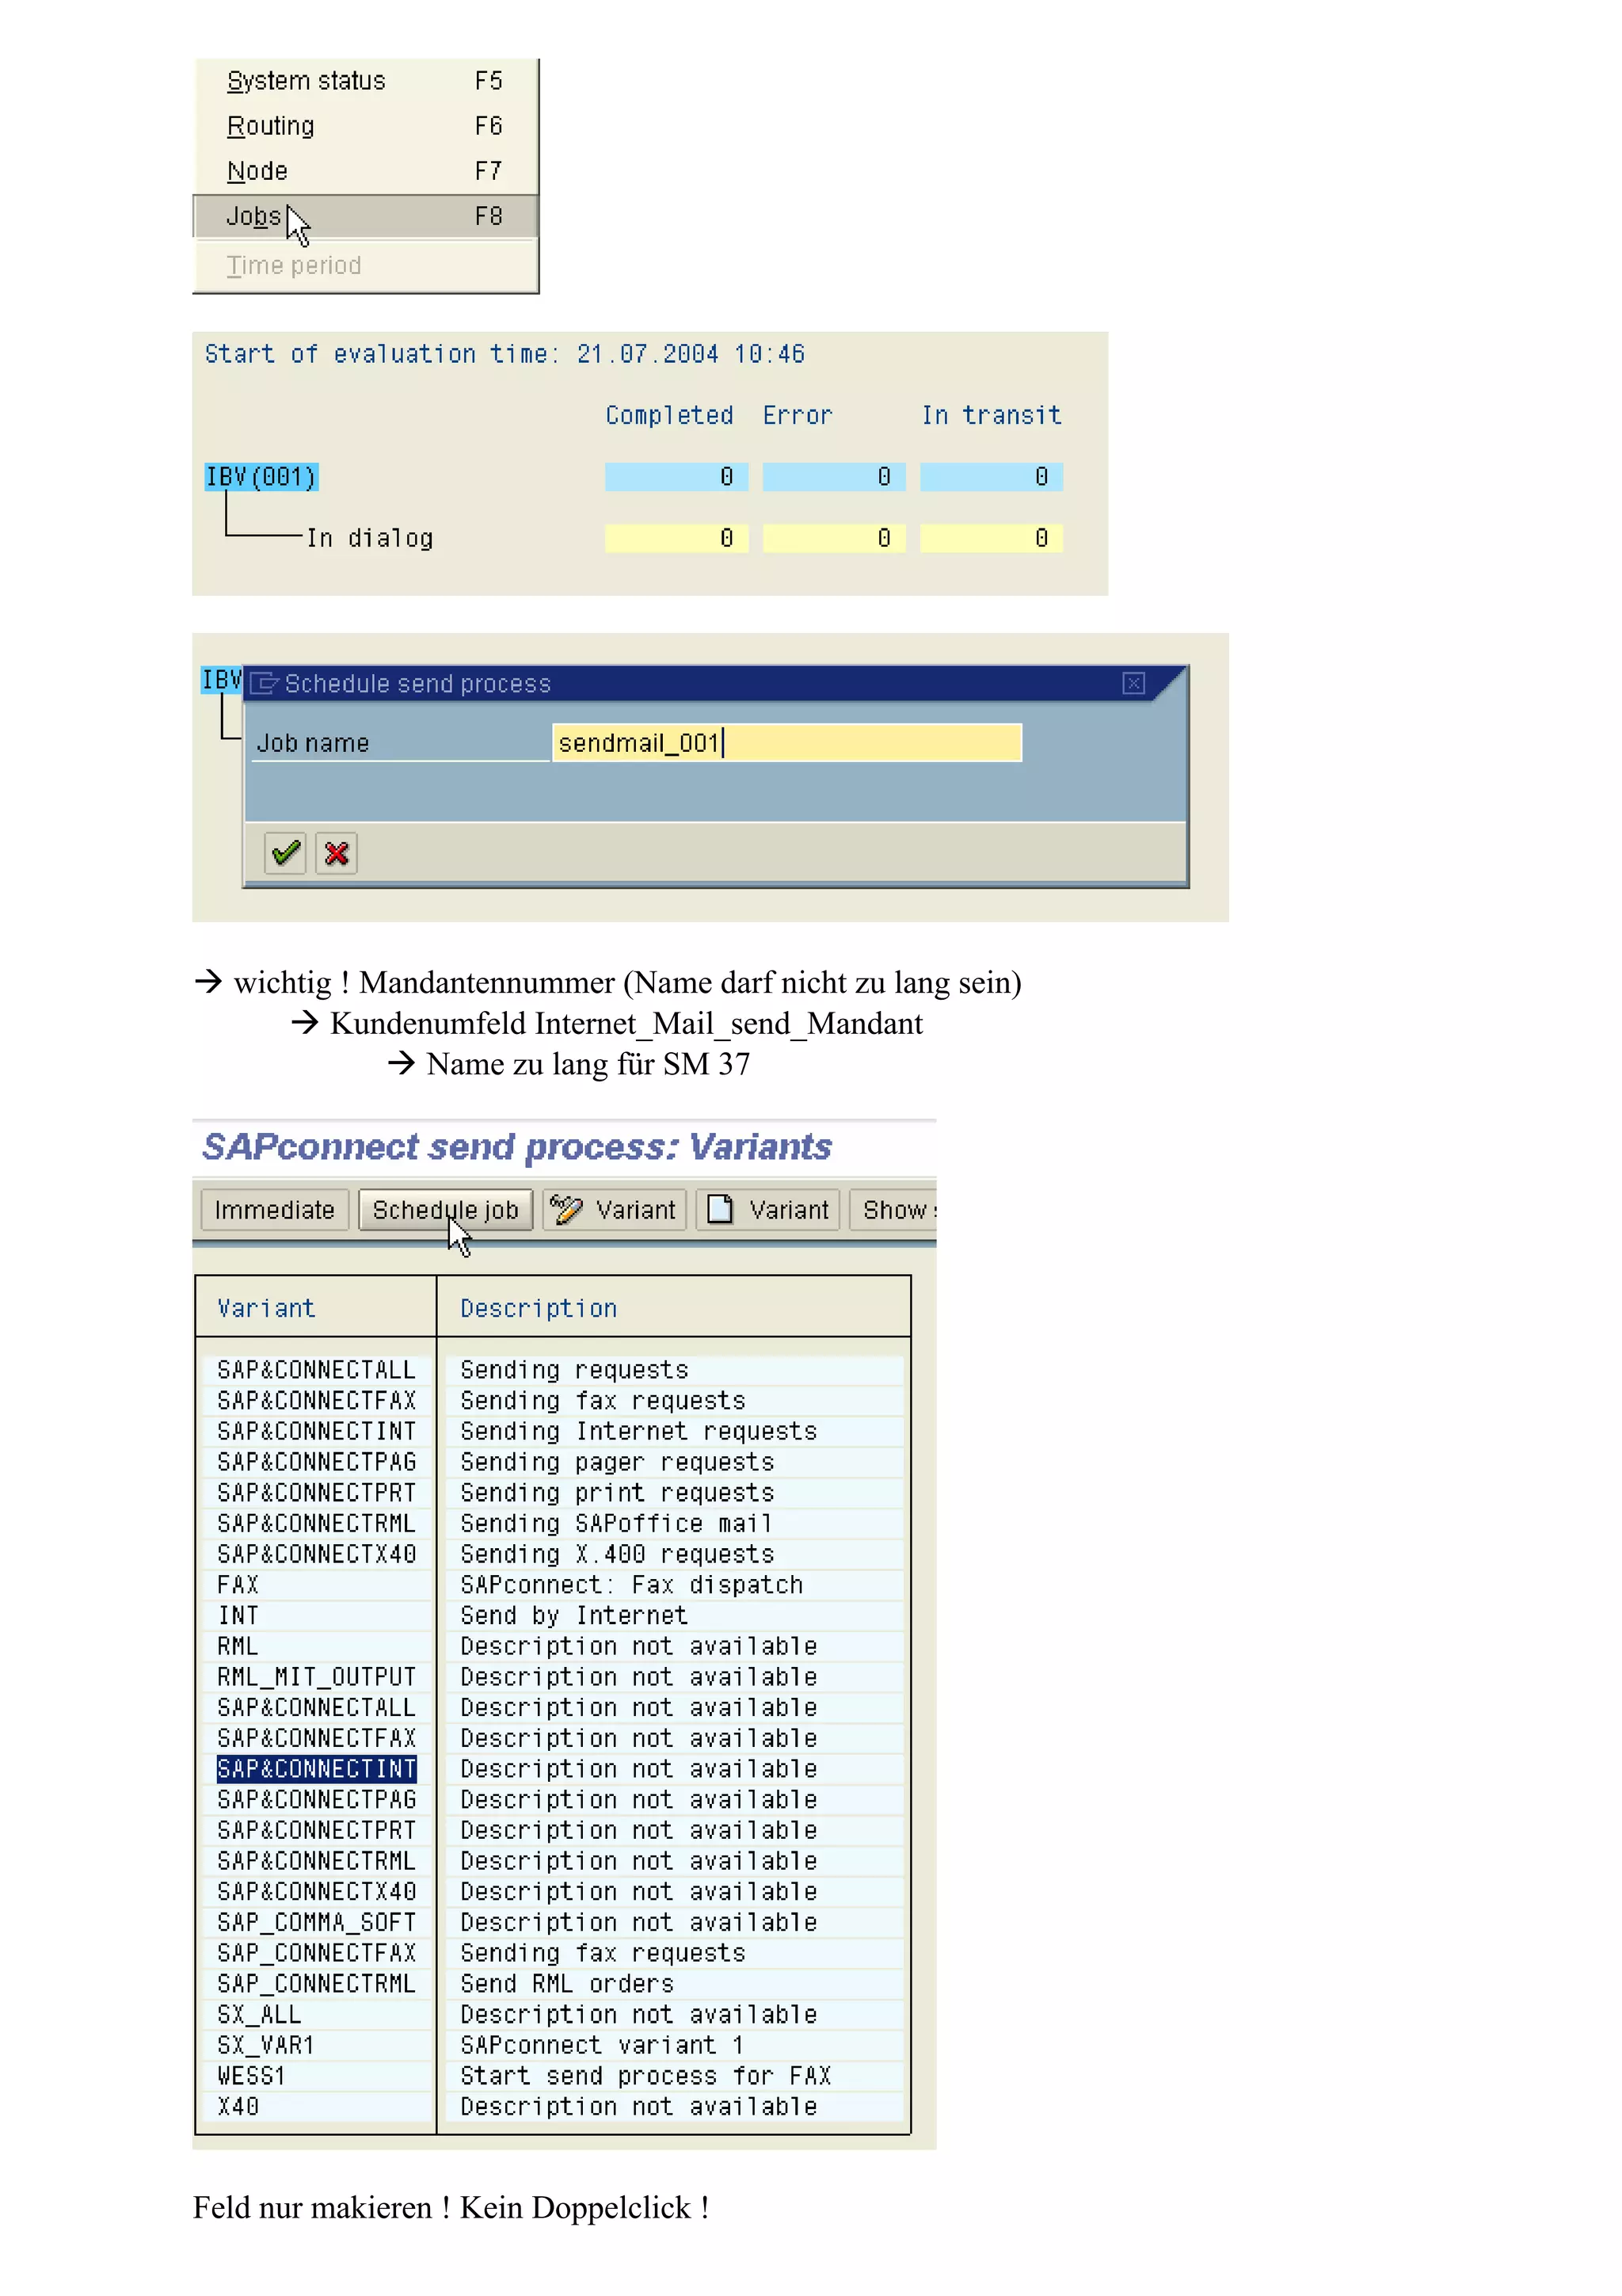1622x2296 pixels.
Task: Click the blank-page create Variant button
Action: [767, 1210]
